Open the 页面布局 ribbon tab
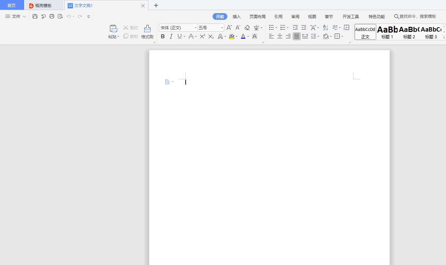446x265 pixels. click(257, 16)
